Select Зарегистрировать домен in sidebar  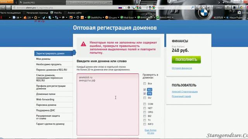53,53
